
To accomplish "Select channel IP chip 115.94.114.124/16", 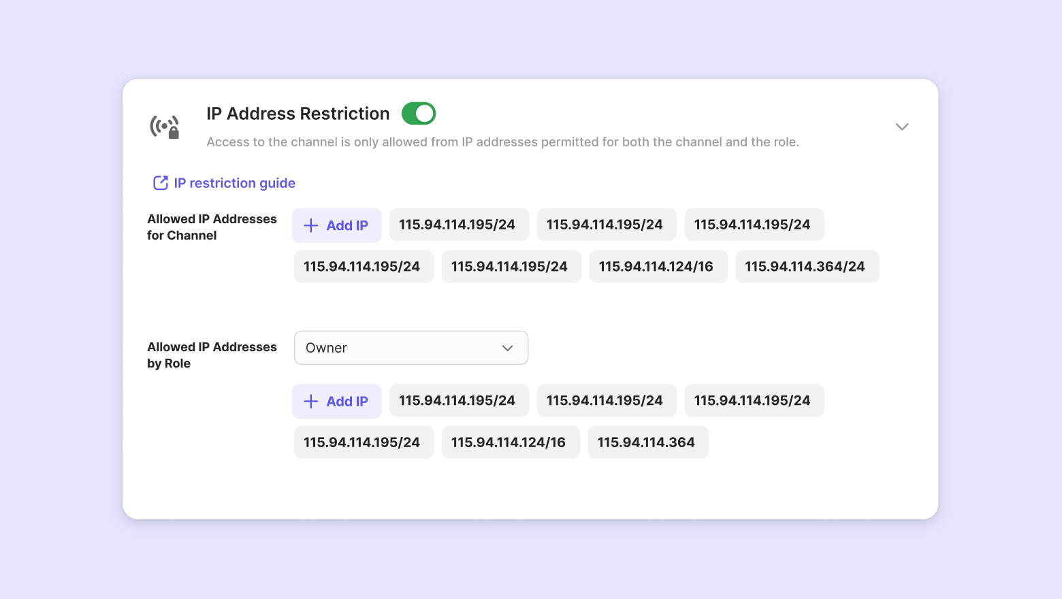I will [x=658, y=267].
